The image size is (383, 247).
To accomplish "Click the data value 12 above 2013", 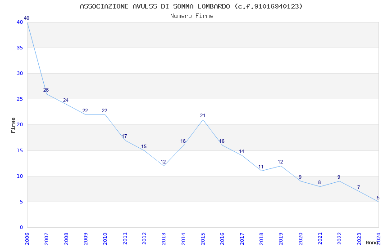I will click(163, 162).
